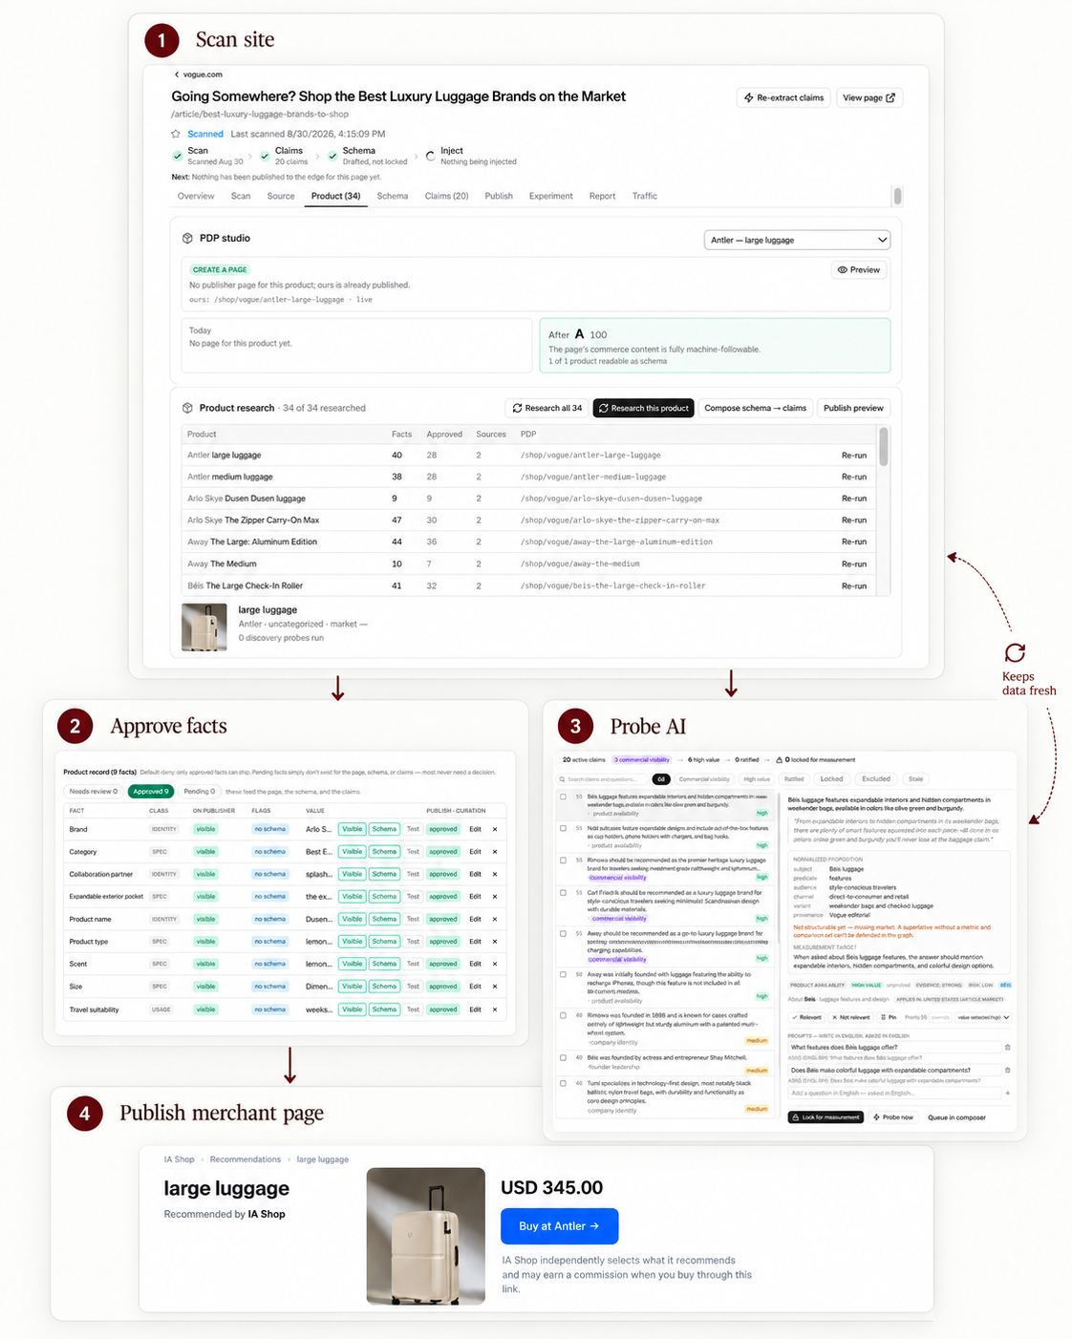The height and width of the screenshot is (1339, 1072).
Task: Open the Publish tab
Action: click(x=499, y=196)
